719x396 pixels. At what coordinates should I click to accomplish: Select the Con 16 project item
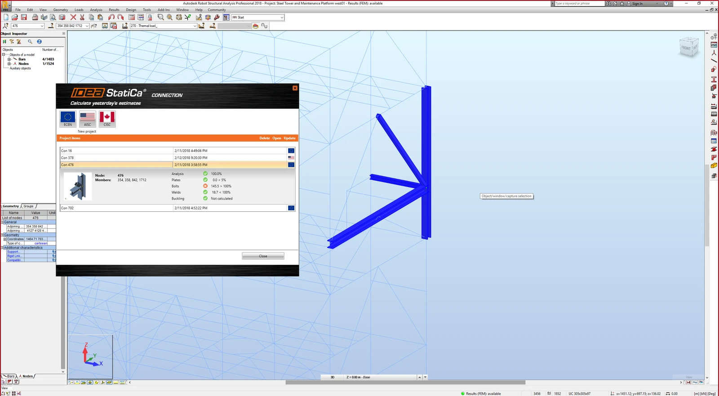tap(178, 151)
